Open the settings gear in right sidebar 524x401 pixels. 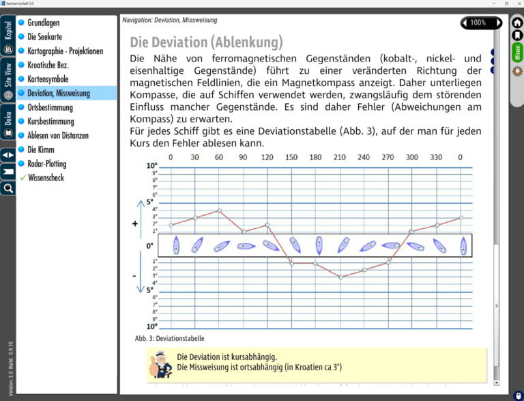pos(517,71)
